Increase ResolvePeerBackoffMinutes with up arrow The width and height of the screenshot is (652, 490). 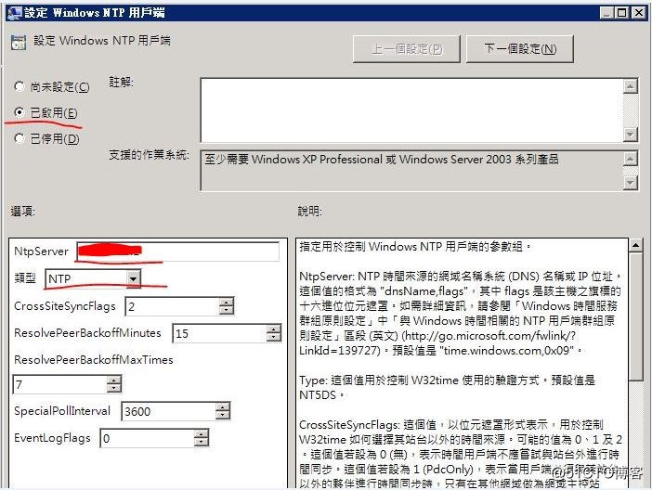point(274,329)
